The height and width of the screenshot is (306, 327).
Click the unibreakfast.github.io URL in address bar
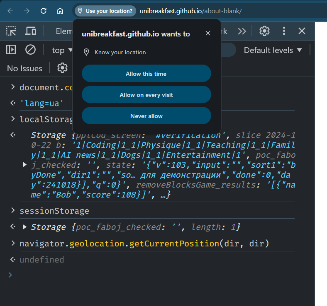tap(190, 11)
